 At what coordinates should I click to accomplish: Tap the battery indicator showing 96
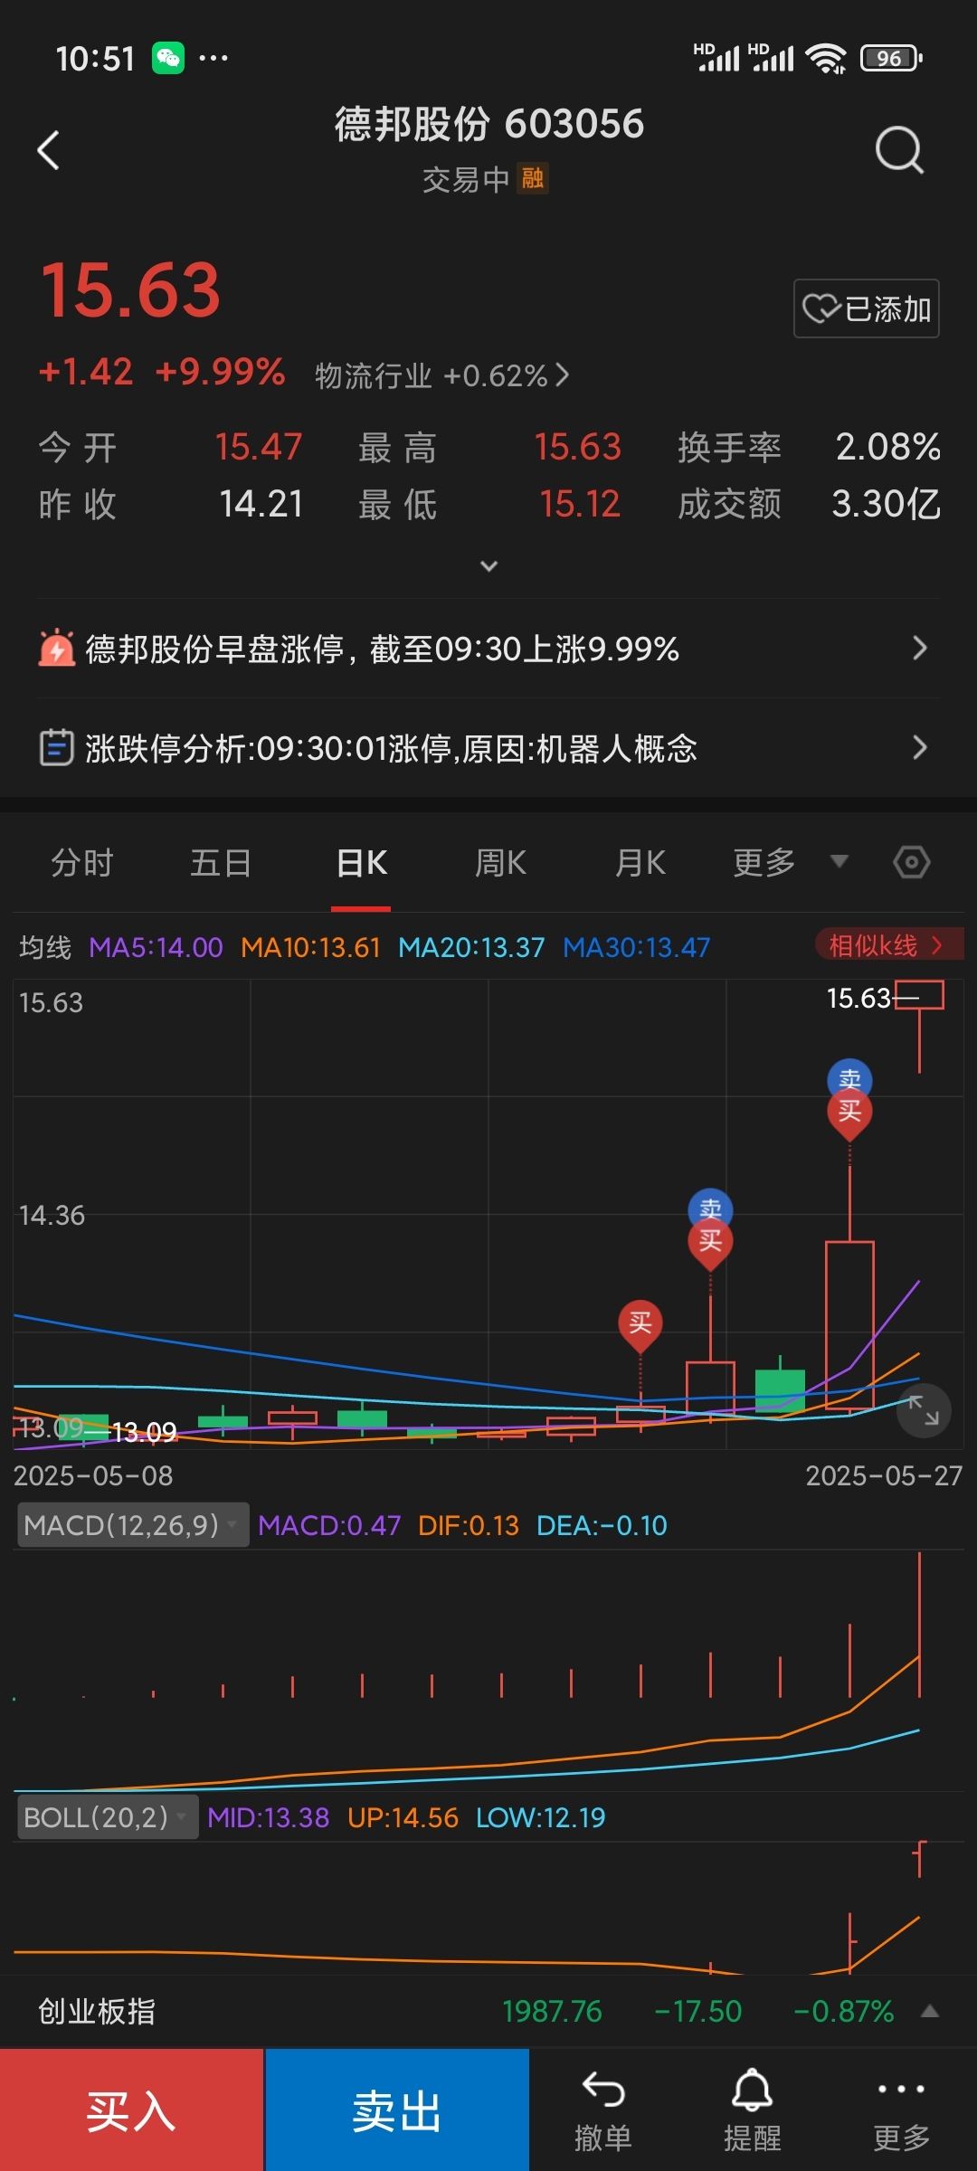coord(892,59)
